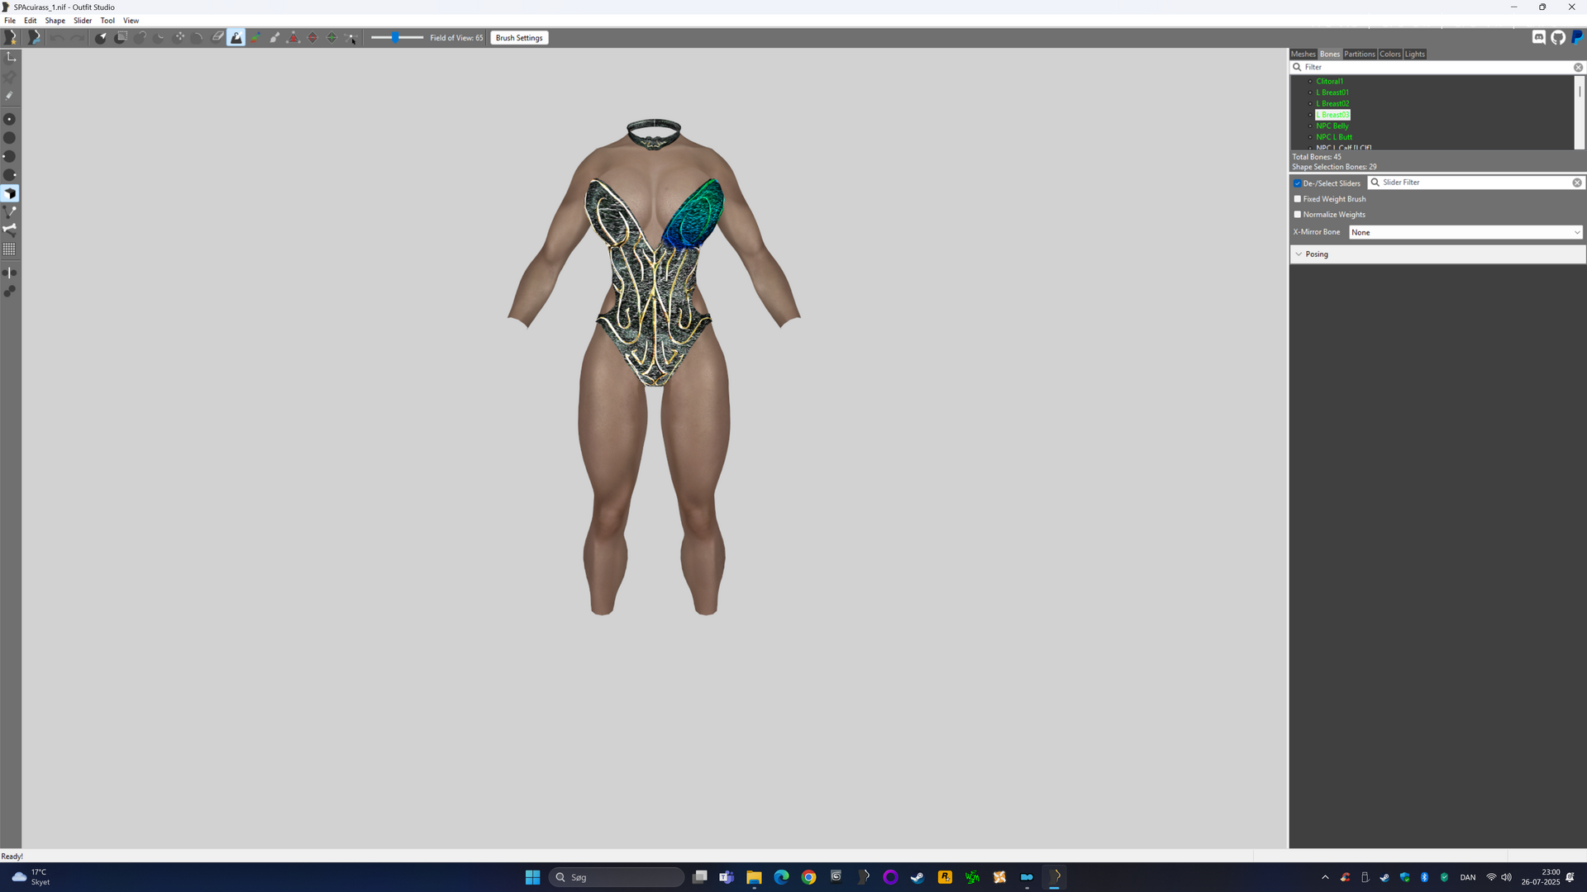Select the Move Vertex tool with cursor
This screenshot has width=1587, height=892.
coord(351,38)
